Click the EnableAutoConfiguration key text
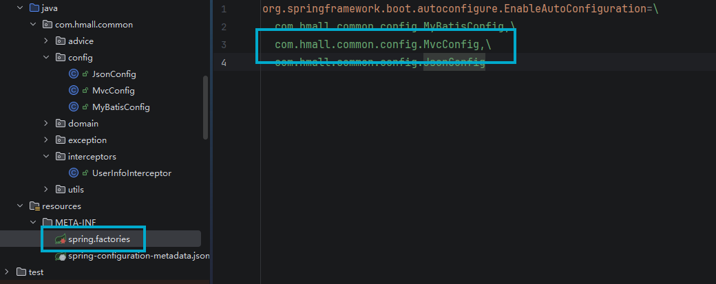 [x=576, y=9]
